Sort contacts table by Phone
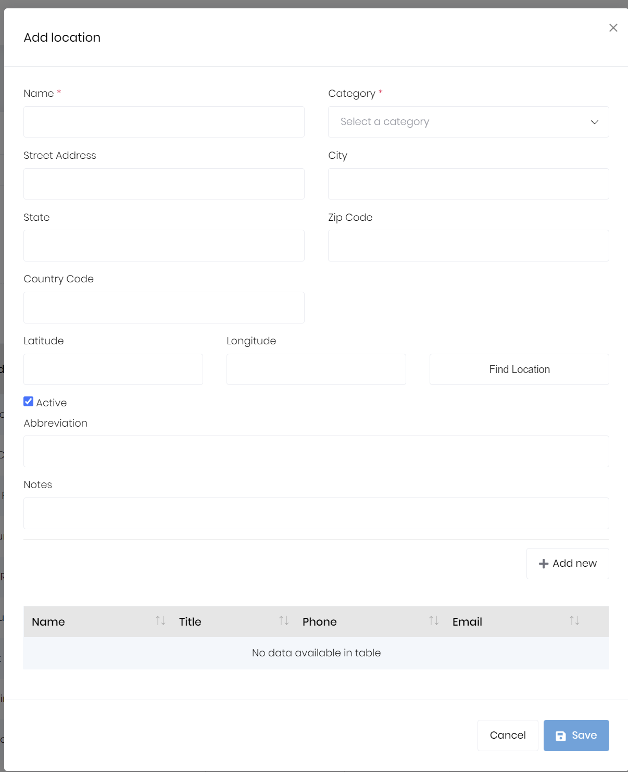This screenshot has width=628, height=772. click(434, 621)
